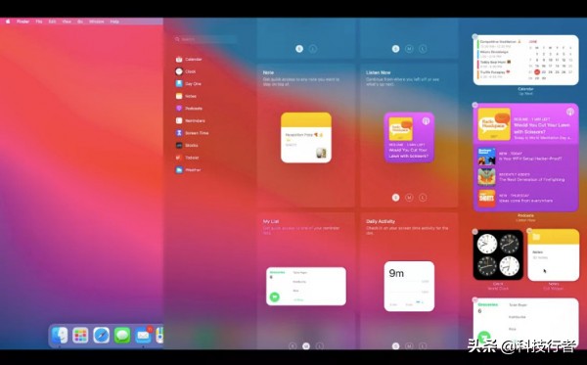Open the Apple menu
Image resolution: width=587 pixels, height=365 pixels.
click(x=8, y=22)
